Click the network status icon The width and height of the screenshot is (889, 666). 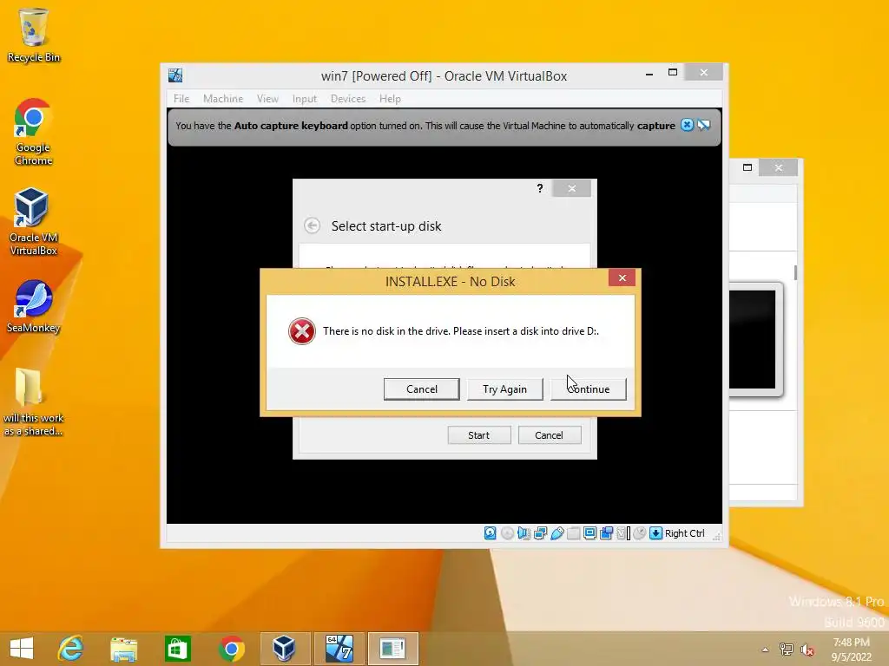click(540, 533)
